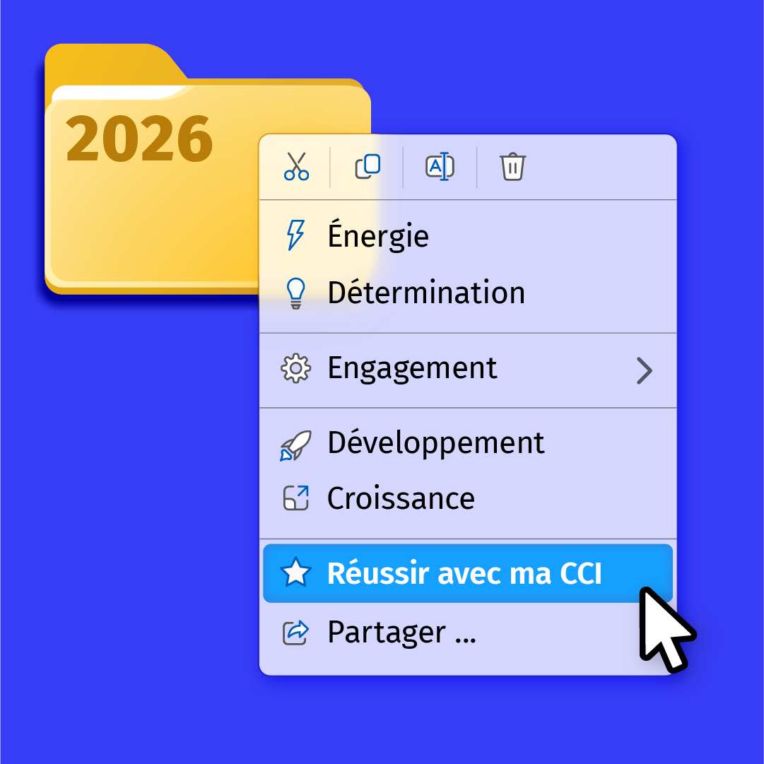The height and width of the screenshot is (764, 764).
Task: Click the rocket icon
Action: (x=295, y=445)
